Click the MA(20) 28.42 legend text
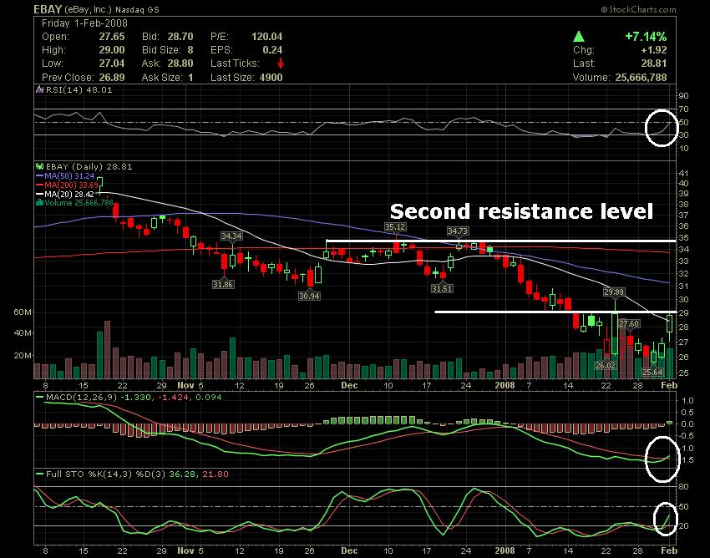Image resolution: width=710 pixels, height=558 pixels. (69, 195)
